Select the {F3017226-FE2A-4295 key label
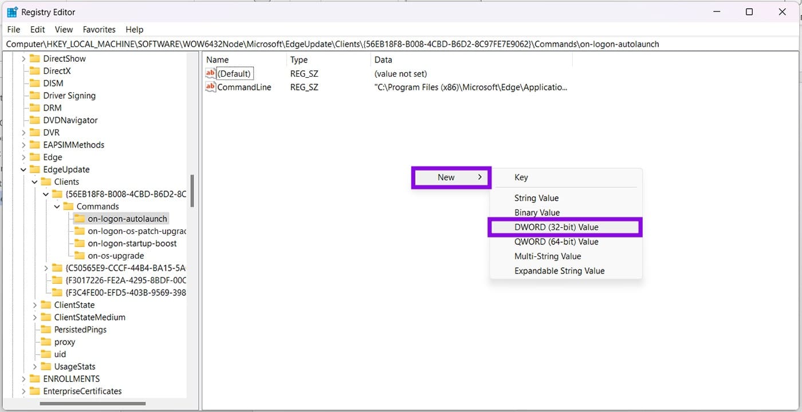Screen dimensions: 802x412 (x=125, y=280)
